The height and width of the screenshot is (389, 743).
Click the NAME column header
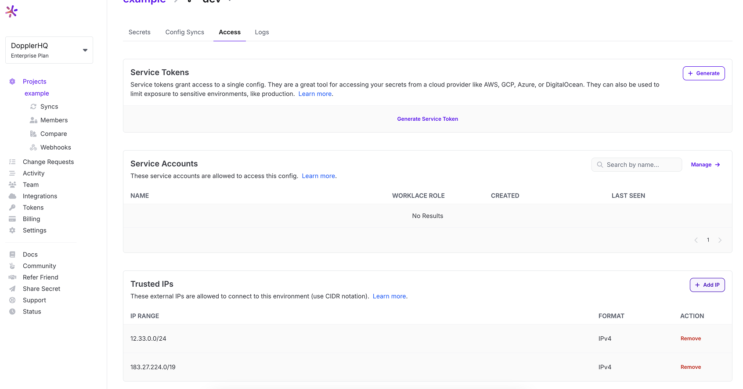coord(140,196)
